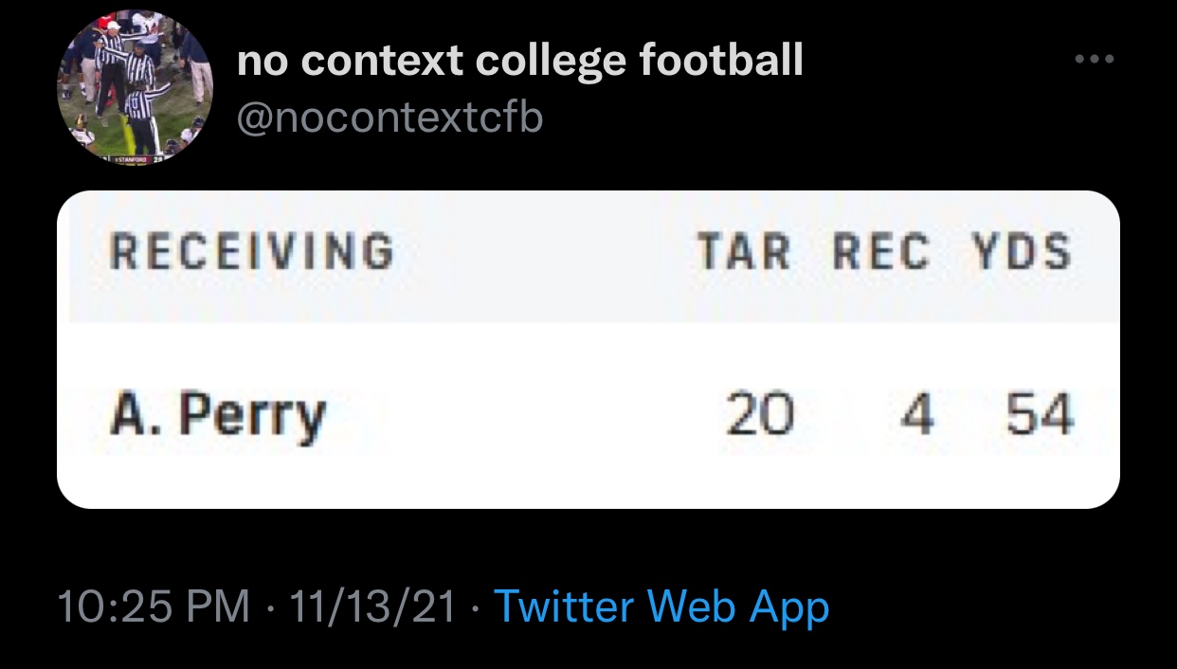The image size is (1177, 669).
Task: Expand the attached receiving stats image
Action: (x=588, y=350)
